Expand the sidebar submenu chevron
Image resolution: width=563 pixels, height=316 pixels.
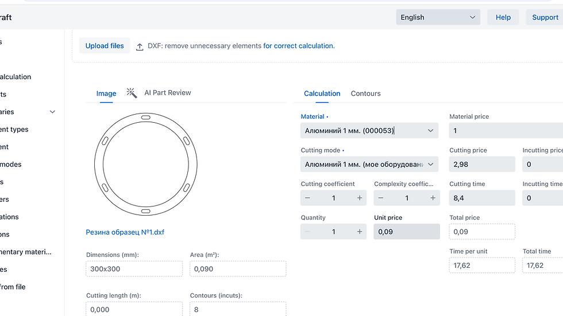pyautogui.click(x=53, y=112)
